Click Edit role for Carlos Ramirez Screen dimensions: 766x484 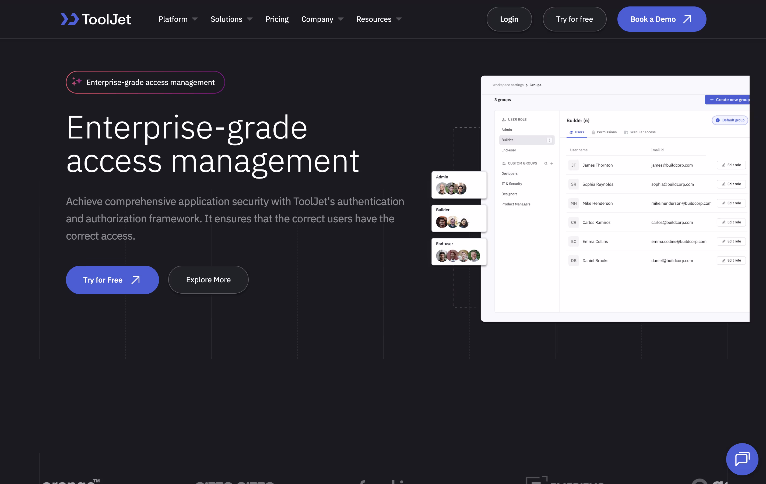pyautogui.click(x=731, y=222)
